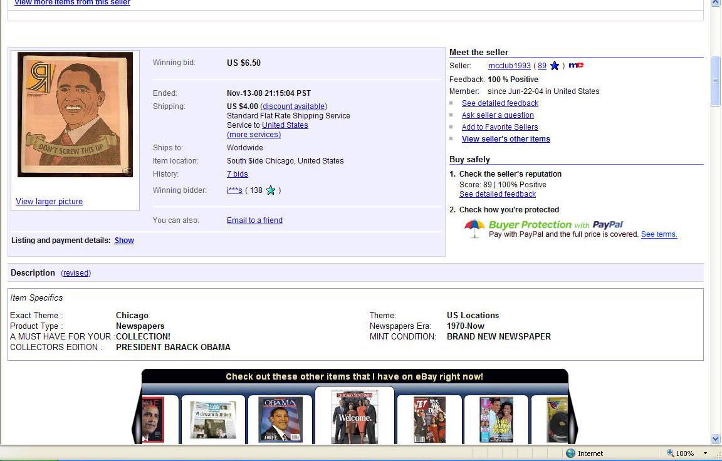722x461 pixels.
Task: Open the "dream fulfilled" newspaper carousel item
Action: coord(212,419)
